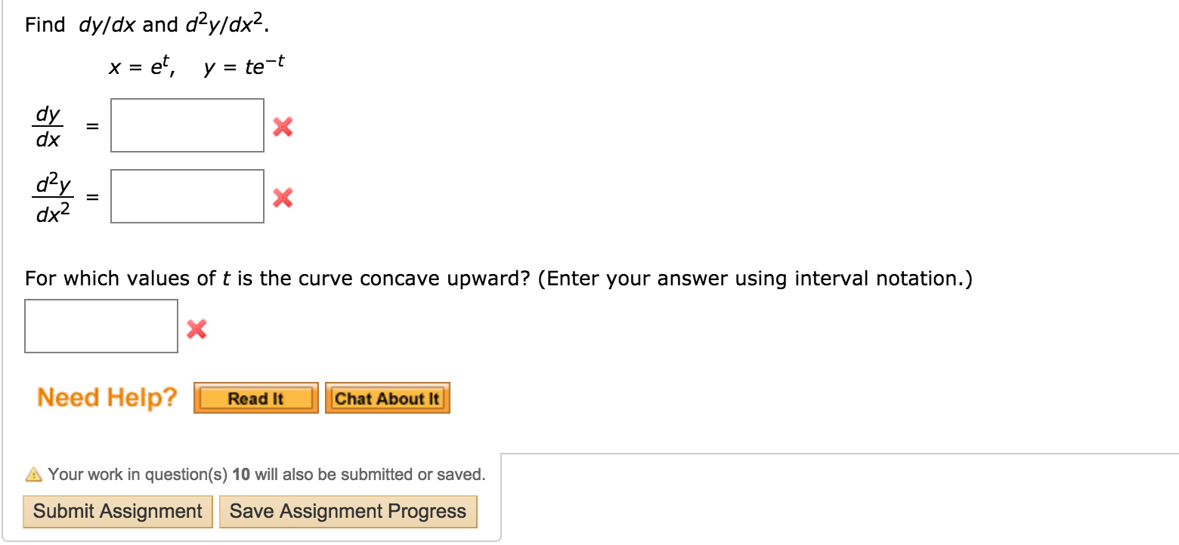The height and width of the screenshot is (545, 1179).
Task: Click the dy/dx fraction label
Action: (x=48, y=127)
